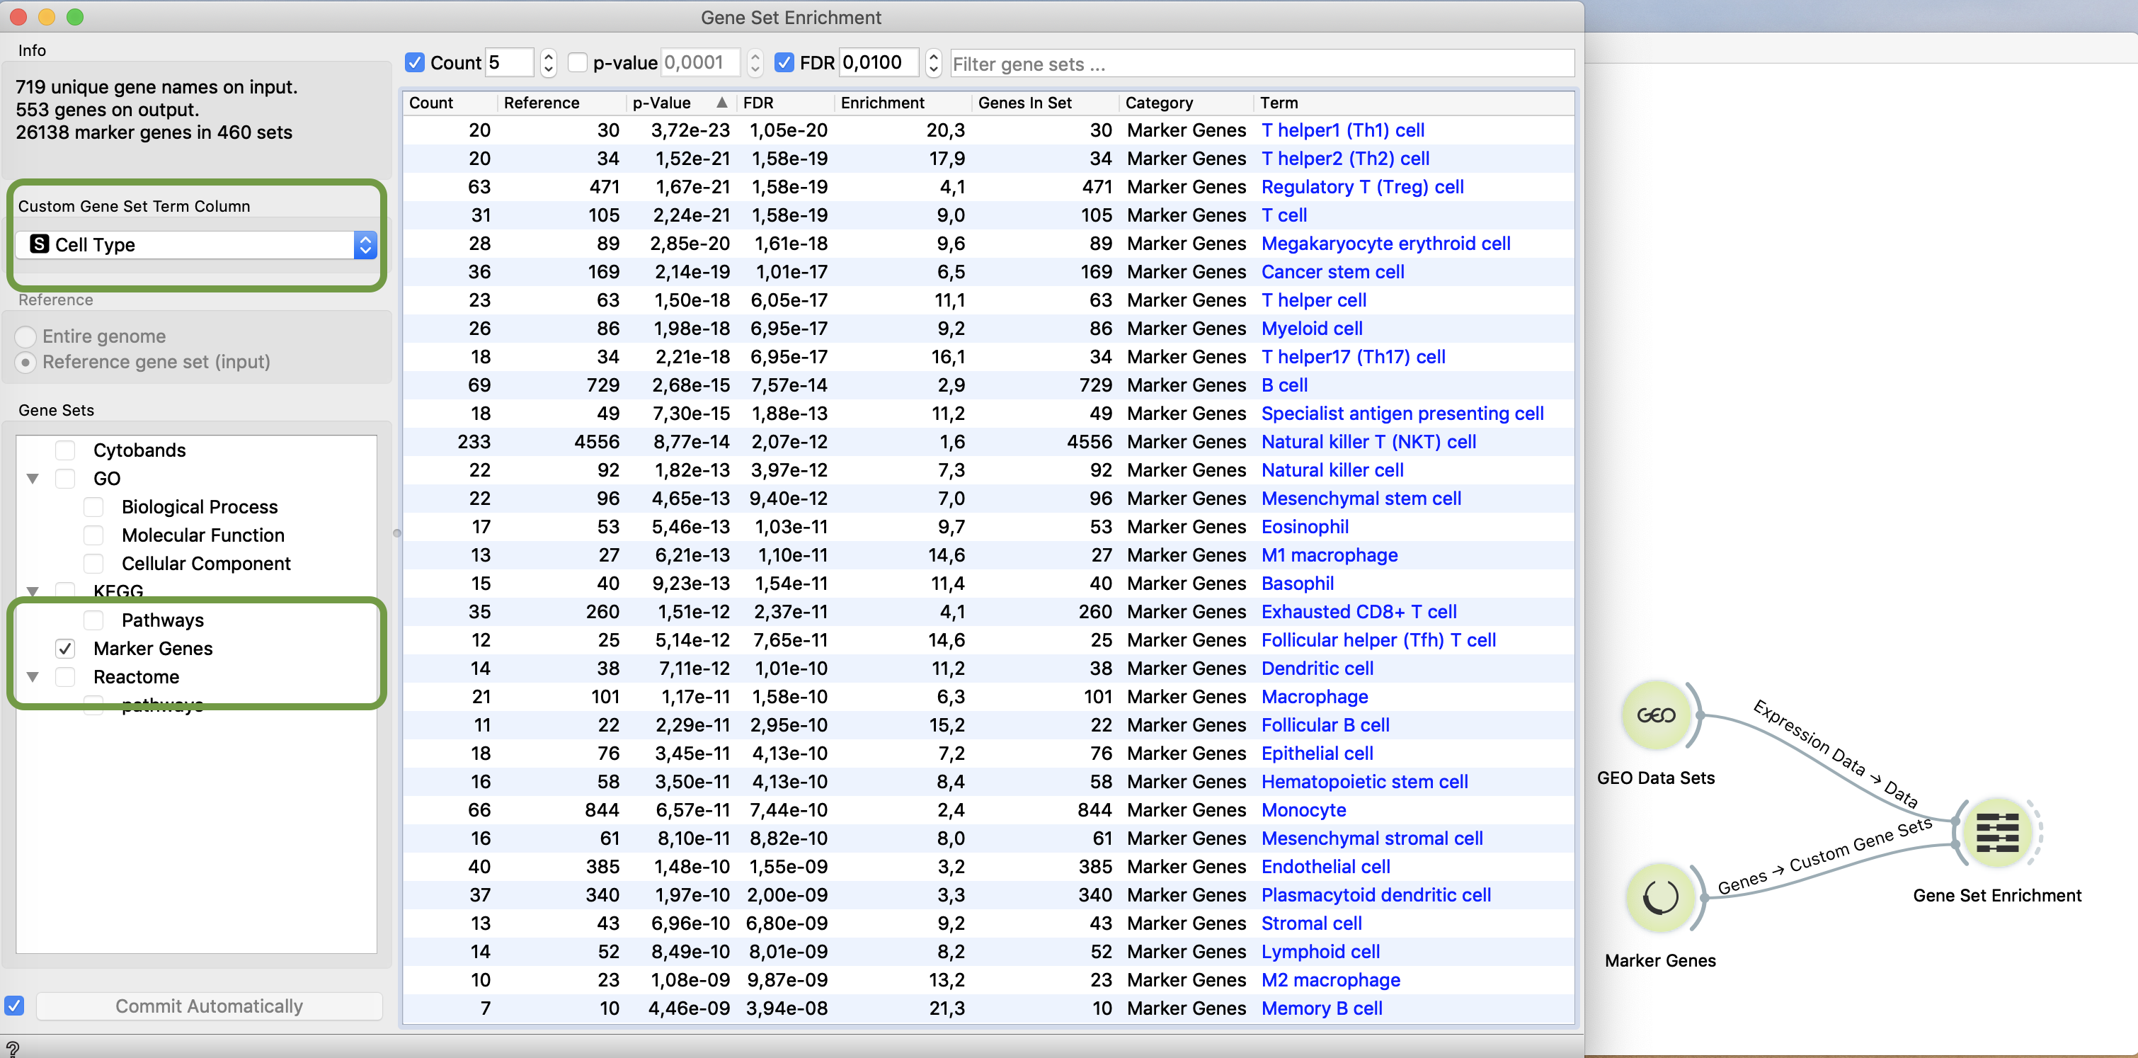This screenshot has height=1058, width=2138.
Task: Open the Gene Set Enrichment node icon
Action: coord(2000,833)
